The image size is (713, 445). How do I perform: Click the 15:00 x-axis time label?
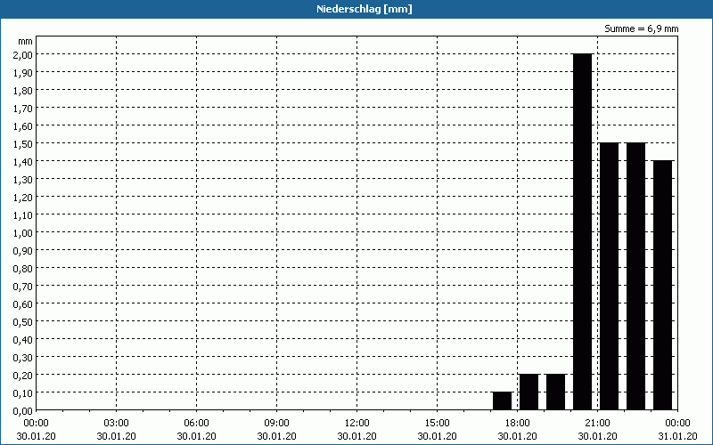pos(438,424)
